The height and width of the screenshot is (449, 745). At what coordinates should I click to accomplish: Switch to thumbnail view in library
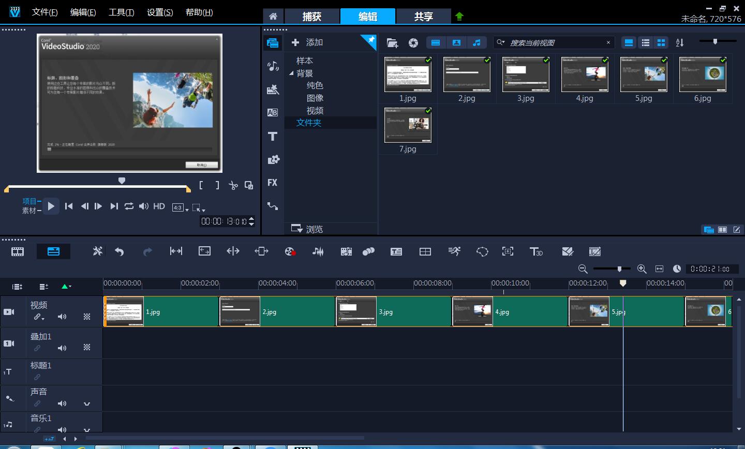tap(661, 43)
